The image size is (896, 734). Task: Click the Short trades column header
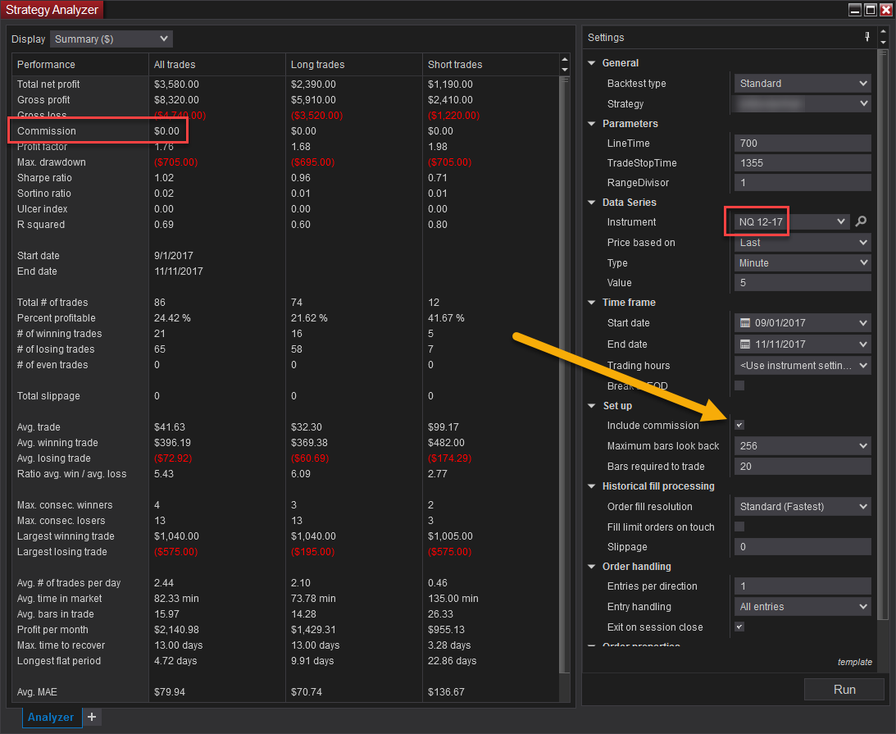pyautogui.click(x=490, y=65)
